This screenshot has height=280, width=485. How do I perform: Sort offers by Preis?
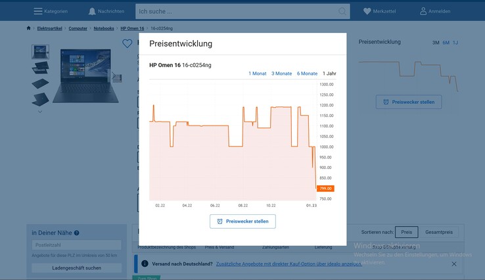(x=406, y=232)
